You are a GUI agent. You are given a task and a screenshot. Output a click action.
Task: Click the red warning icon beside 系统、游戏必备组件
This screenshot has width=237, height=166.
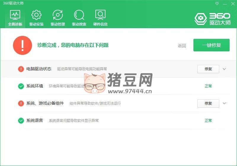(x=21, y=103)
